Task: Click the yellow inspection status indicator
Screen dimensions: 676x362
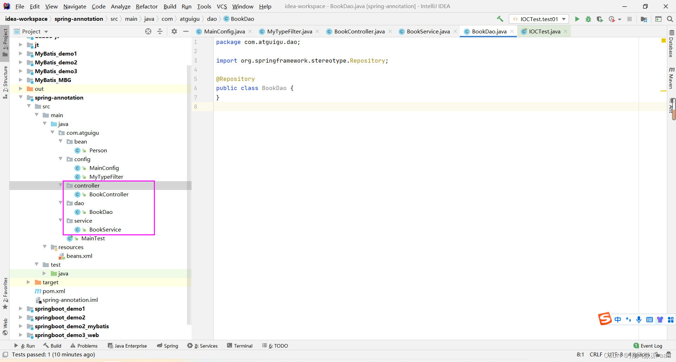Action: click(663, 41)
